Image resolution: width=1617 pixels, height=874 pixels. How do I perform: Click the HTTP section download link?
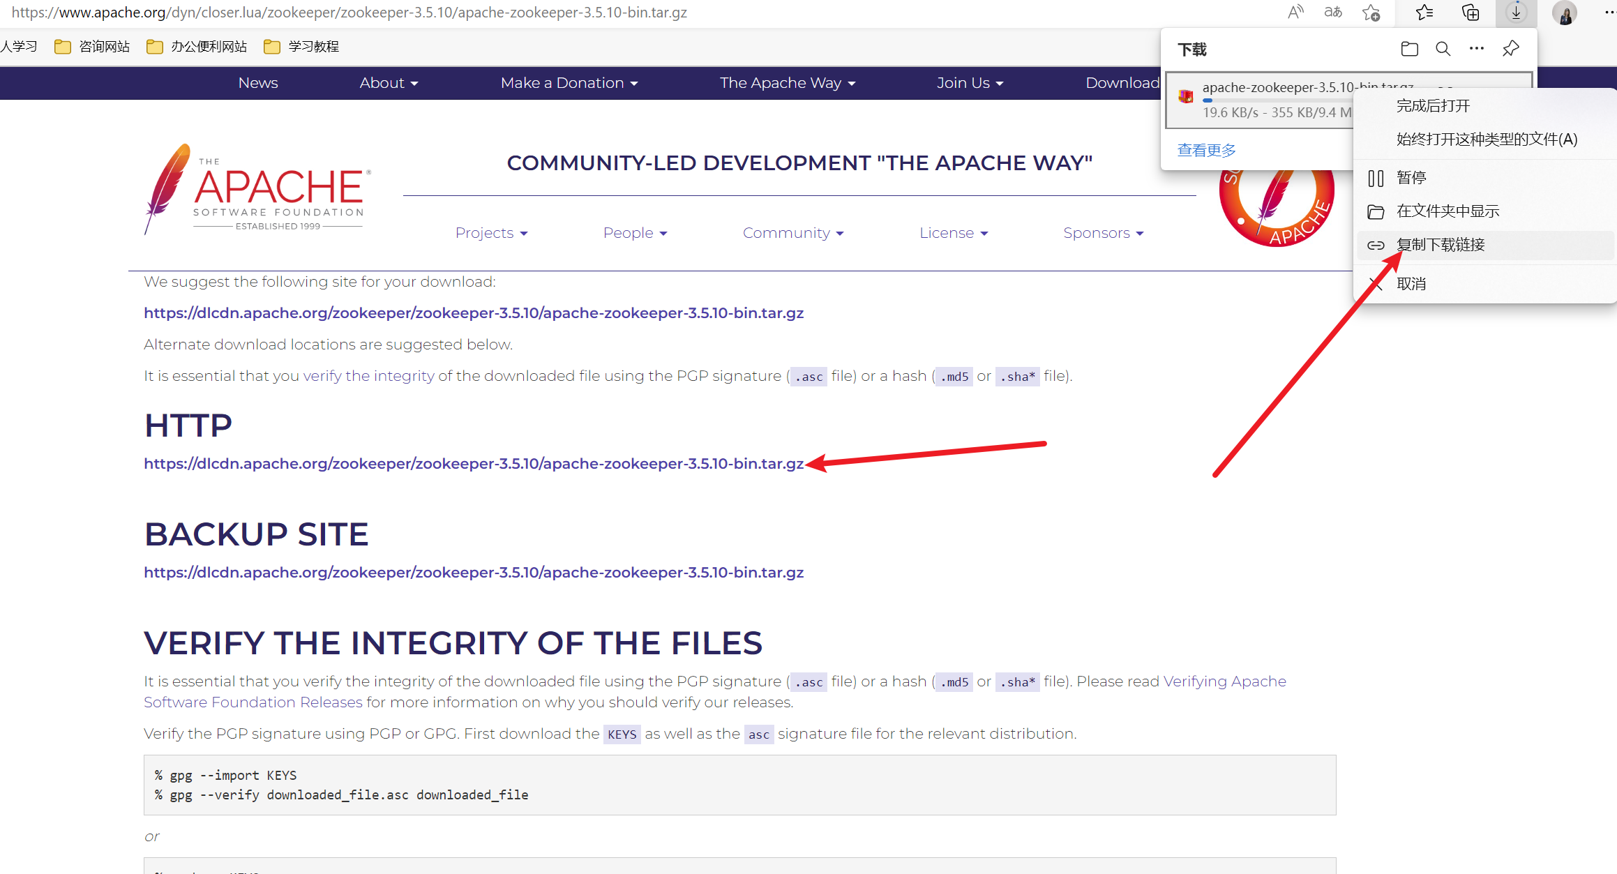coord(474,464)
